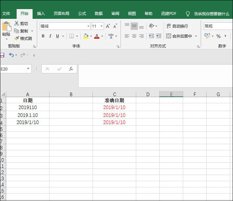The height and width of the screenshot is (201, 233).
Task: Switch to the 审阅 Review tab
Action: tap(115, 14)
